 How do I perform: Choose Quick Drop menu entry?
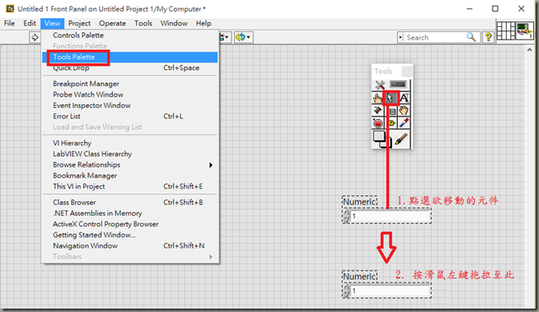tap(130, 68)
